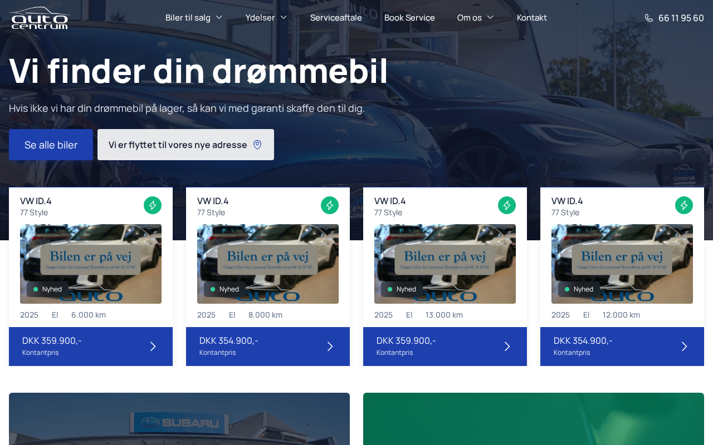Click the arrow on the 13.000 km car price bar
This screenshot has height=445, width=713.
point(507,347)
